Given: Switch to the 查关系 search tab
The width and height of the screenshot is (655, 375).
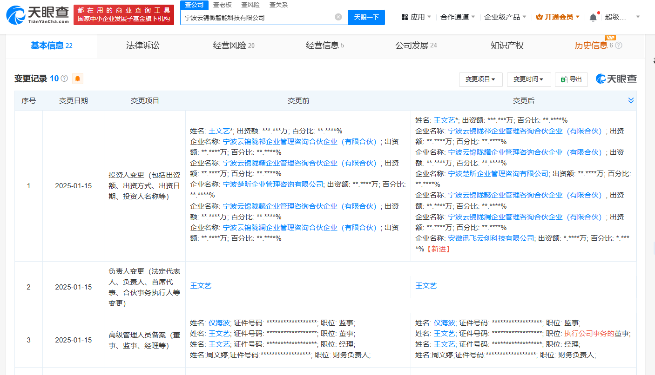Looking at the screenshot, I should 278,5.
